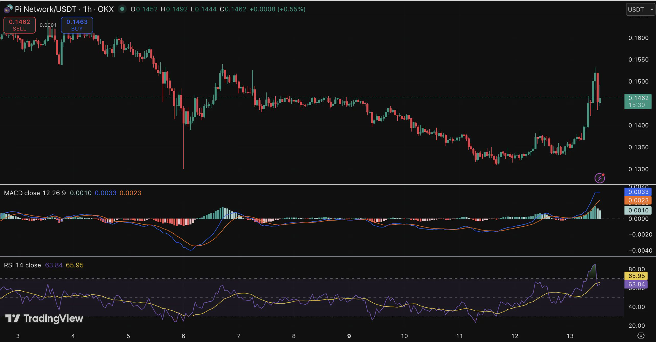The height and width of the screenshot is (342, 656).
Task: Open chart settings hexagon gear icon
Action: pyautogui.click(x=641, y=336)
